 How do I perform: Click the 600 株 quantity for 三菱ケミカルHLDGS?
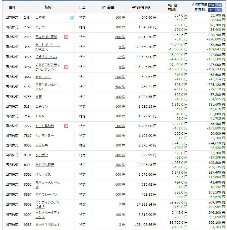coord(120,87)
